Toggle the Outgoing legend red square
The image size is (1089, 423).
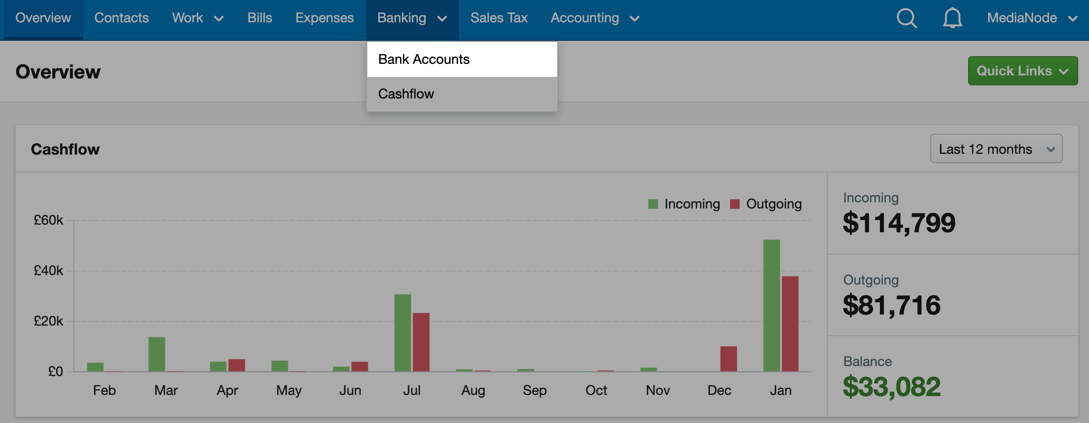pyautogui.click(x=735, y=204)
